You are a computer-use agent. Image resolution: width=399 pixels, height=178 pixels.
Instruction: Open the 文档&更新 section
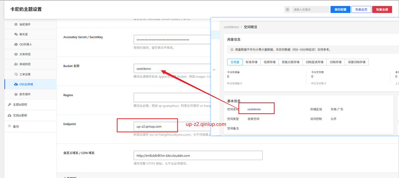30,115
